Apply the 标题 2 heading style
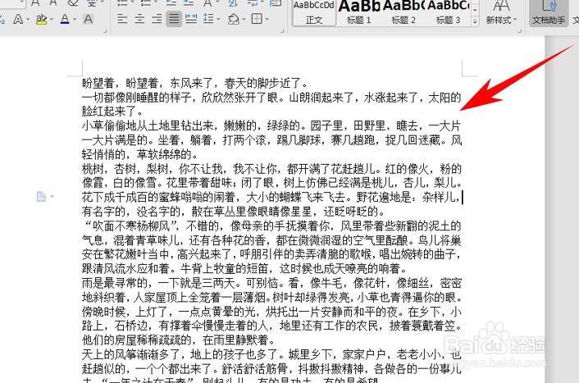579x383 pixels. (x=403, y=12)
